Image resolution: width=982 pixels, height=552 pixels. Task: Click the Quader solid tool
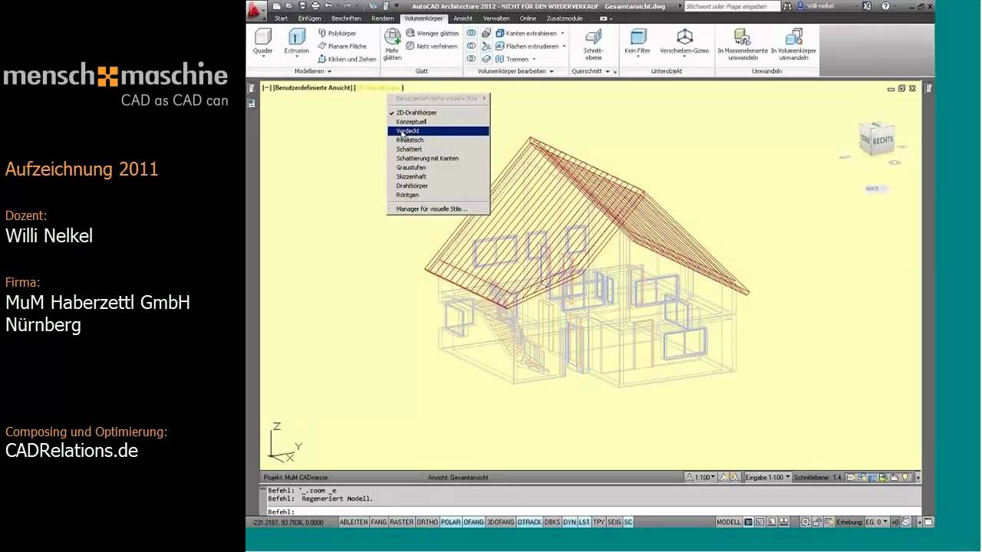point(263,42)
